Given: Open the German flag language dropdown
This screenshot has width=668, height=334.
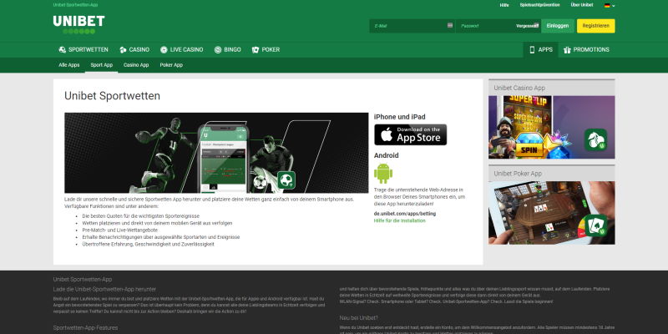Looking at the screenshot, I should pyautogui.click(x=610, y=5).
